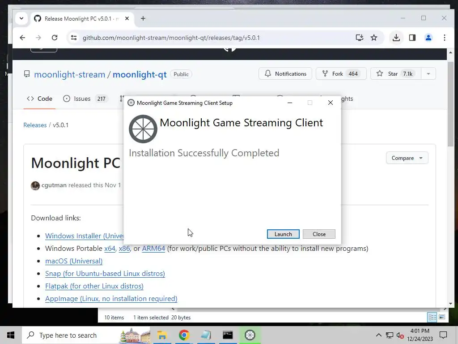Switch File Explorer to details view
This screenshot has width=458, height=344.
(433, 318)
